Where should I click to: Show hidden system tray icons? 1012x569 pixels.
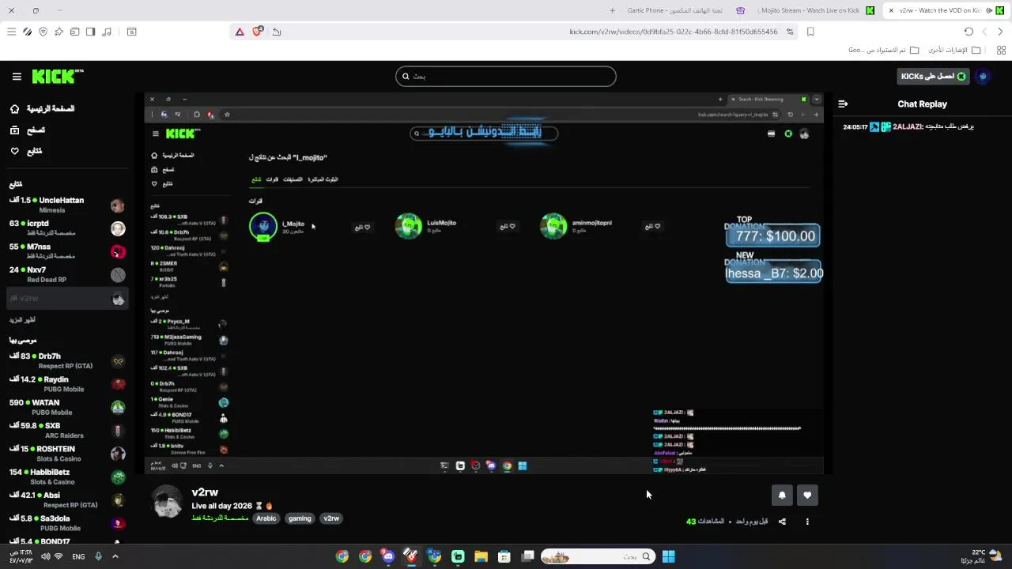point(115,556)
